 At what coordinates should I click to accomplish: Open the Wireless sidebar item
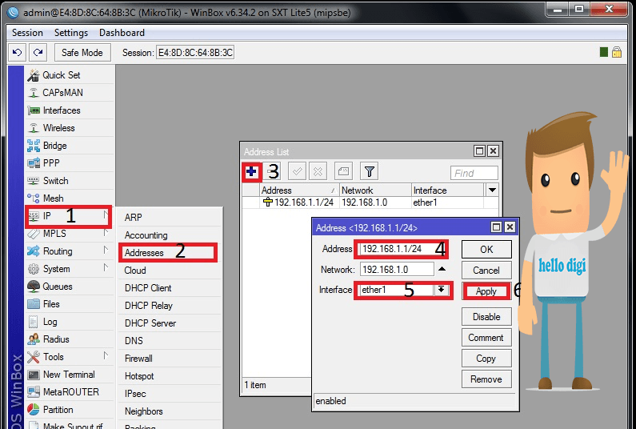click(x=70, y=128)
